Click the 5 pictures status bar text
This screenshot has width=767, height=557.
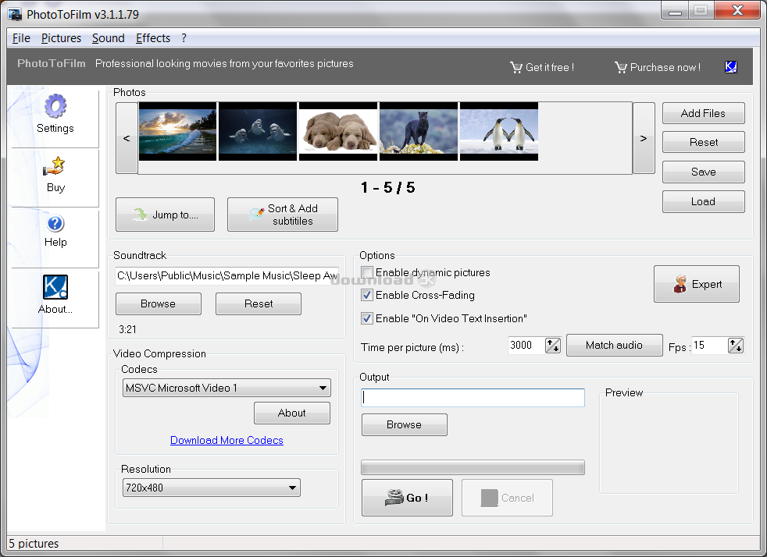click(34, 543)
